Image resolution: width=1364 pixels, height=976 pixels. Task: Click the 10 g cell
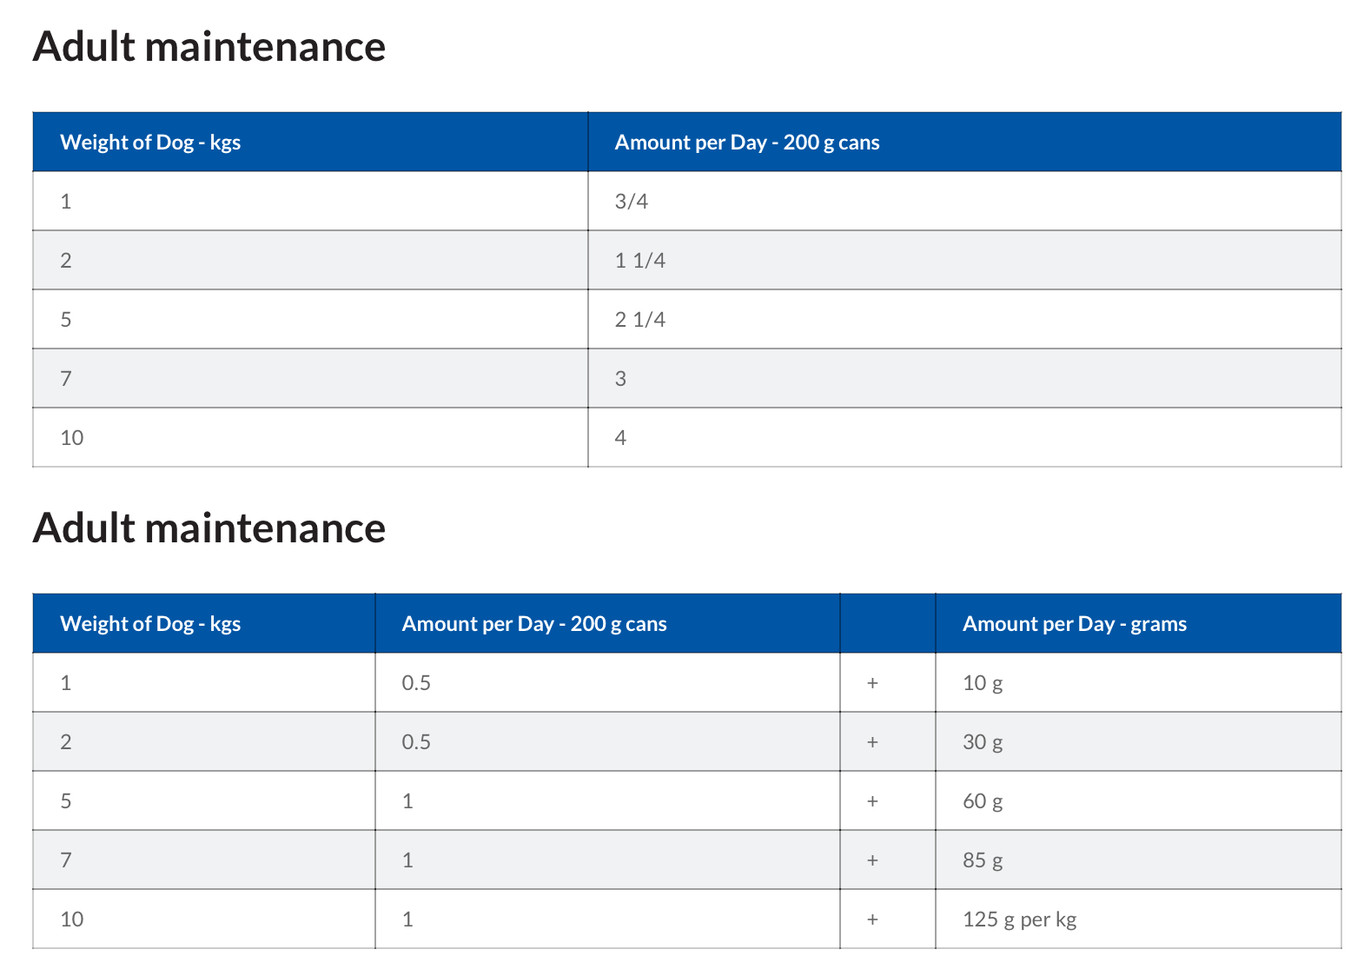(x=1138, y=682)
